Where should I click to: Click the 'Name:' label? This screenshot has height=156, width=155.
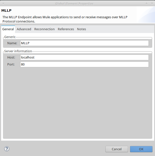[12, 43]
